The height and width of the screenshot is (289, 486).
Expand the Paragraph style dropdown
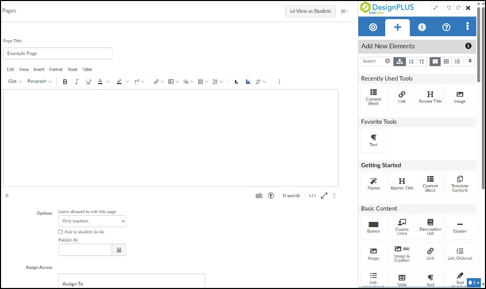pyautogui.click(x=39, y=82)
